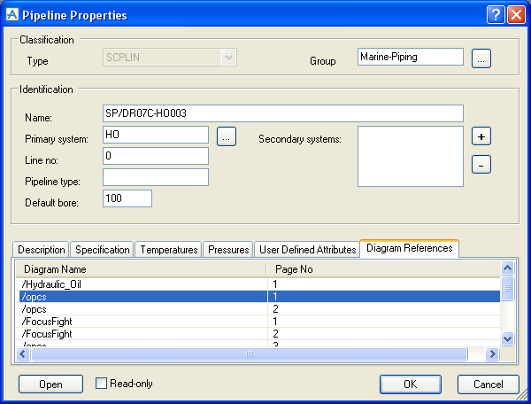
Task: Click the Name input field
Action: (x=283, y=113)
